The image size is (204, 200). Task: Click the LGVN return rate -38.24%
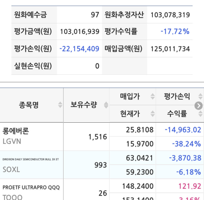point(187,144)
